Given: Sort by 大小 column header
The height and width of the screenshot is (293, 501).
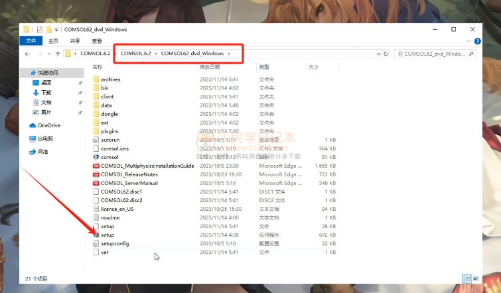Looking at the screenshot, I should [x=313, y=67].
